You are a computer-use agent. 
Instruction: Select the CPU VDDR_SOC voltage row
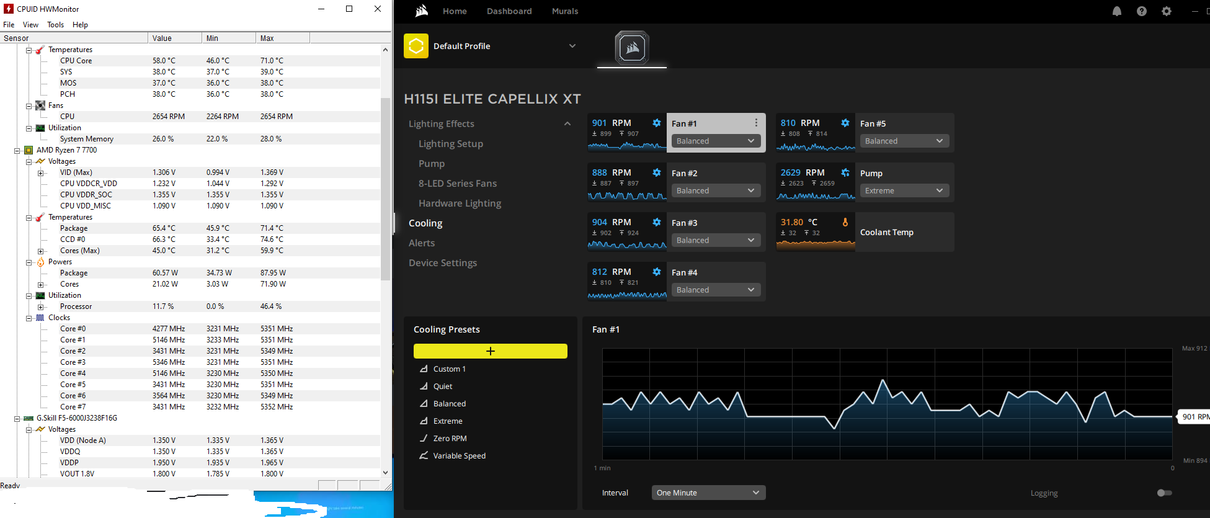click(x=190, y=195)
